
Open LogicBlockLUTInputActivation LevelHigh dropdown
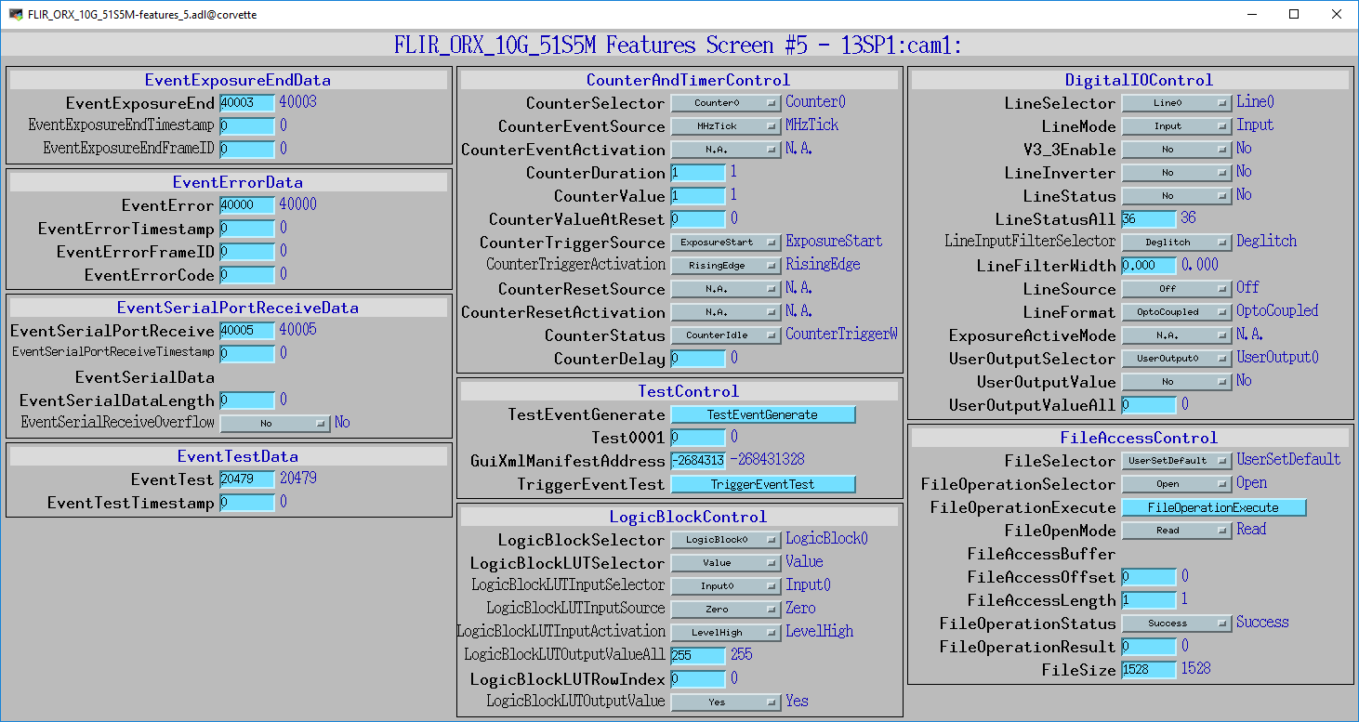[x=726, y=633]
